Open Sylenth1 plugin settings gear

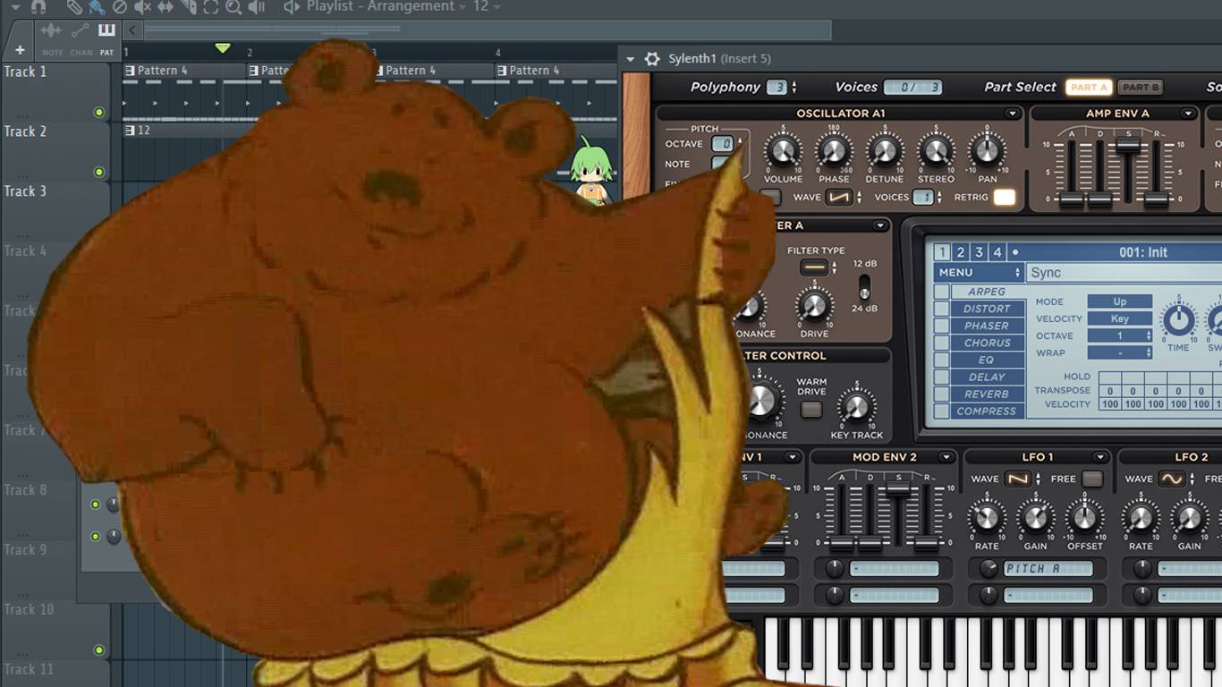point(652,59)
